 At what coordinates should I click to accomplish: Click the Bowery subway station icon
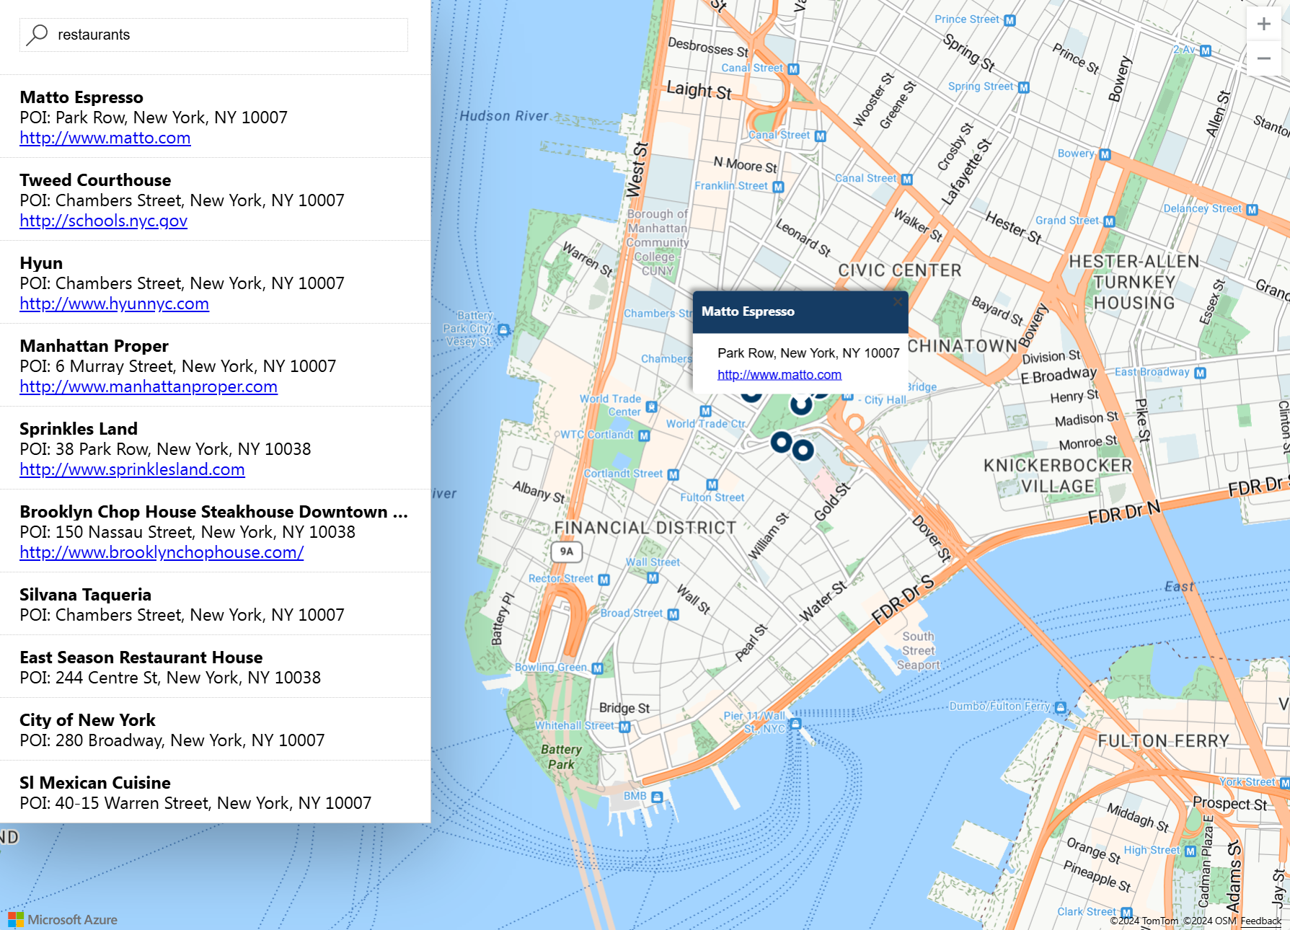click(1105, 154)
